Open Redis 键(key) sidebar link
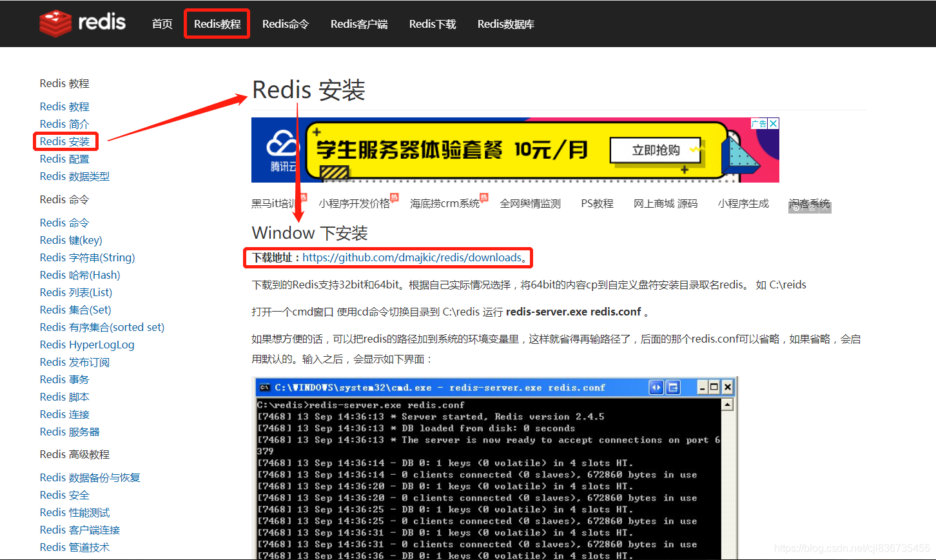 pyautogui.click(x=71, y=240)
